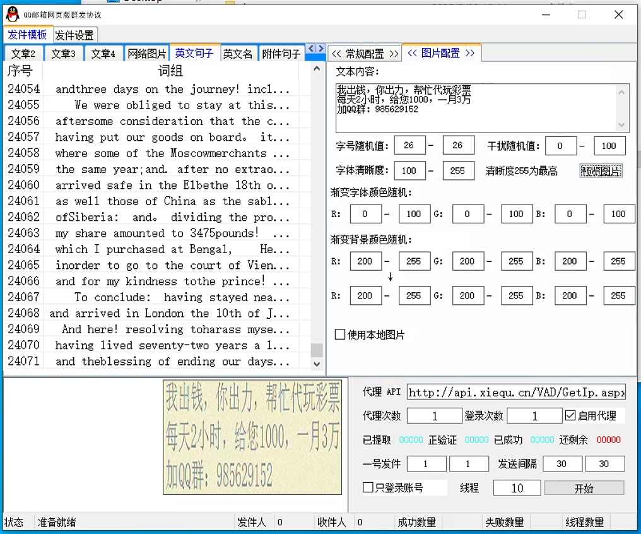Open the 常规配置 tab
The image size is (641, 534).
[x=365, y=54]
